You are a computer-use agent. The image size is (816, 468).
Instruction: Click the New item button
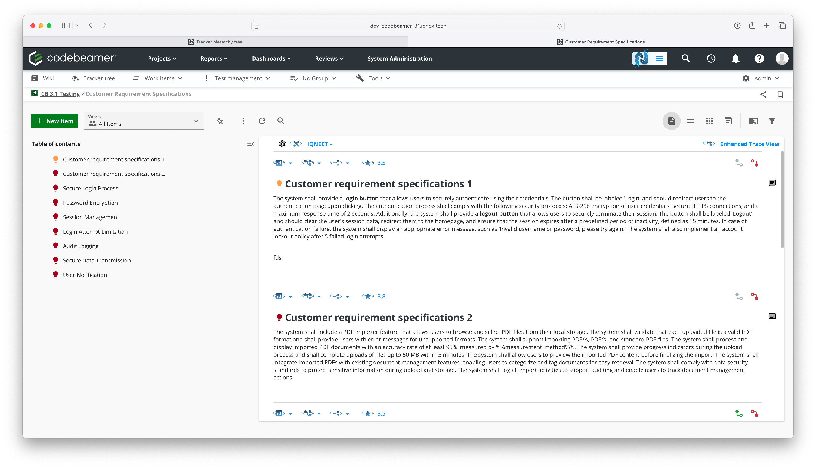pos(54,121)
